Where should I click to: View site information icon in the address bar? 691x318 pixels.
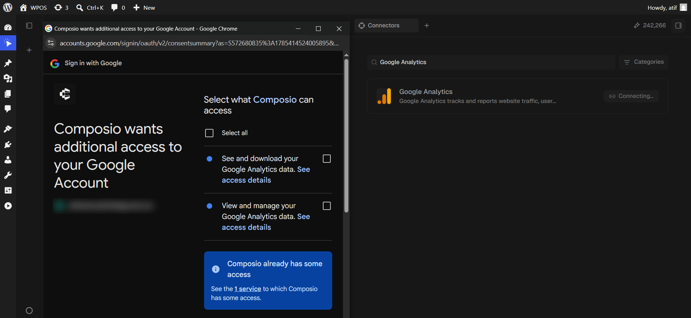51,43
